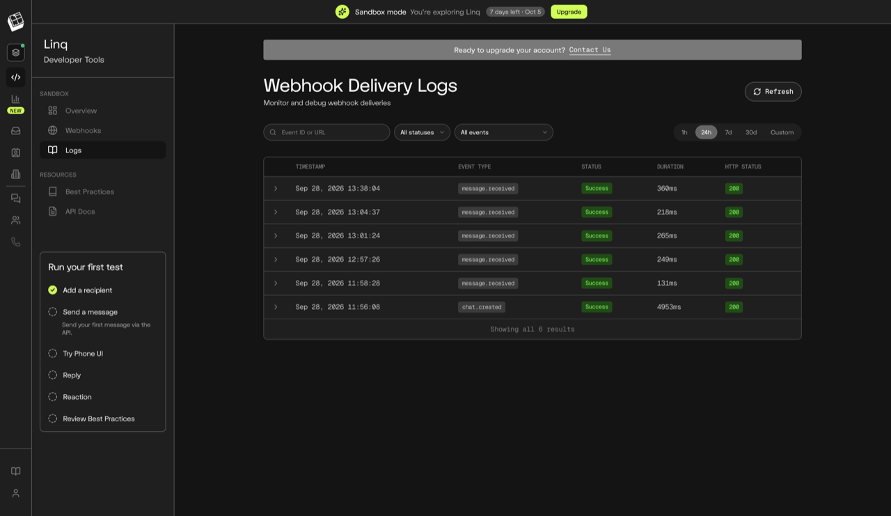Select the 30d time range

(x=751, y=132)
